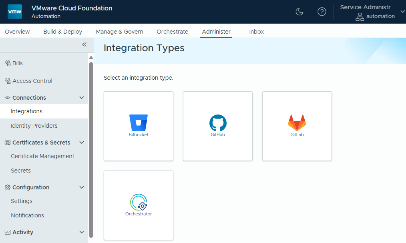Screen dimensions: 406x243
Task: Open the Inbox tab
Action: (256, 32)
